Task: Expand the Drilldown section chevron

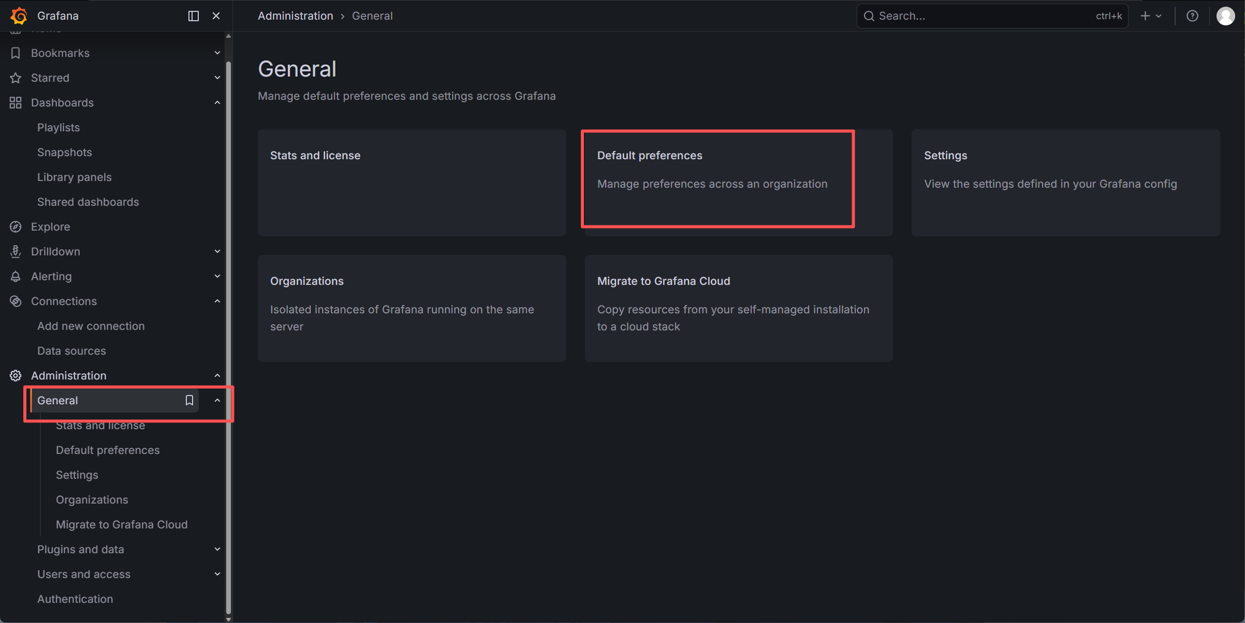Action: [x=217, y=252]
